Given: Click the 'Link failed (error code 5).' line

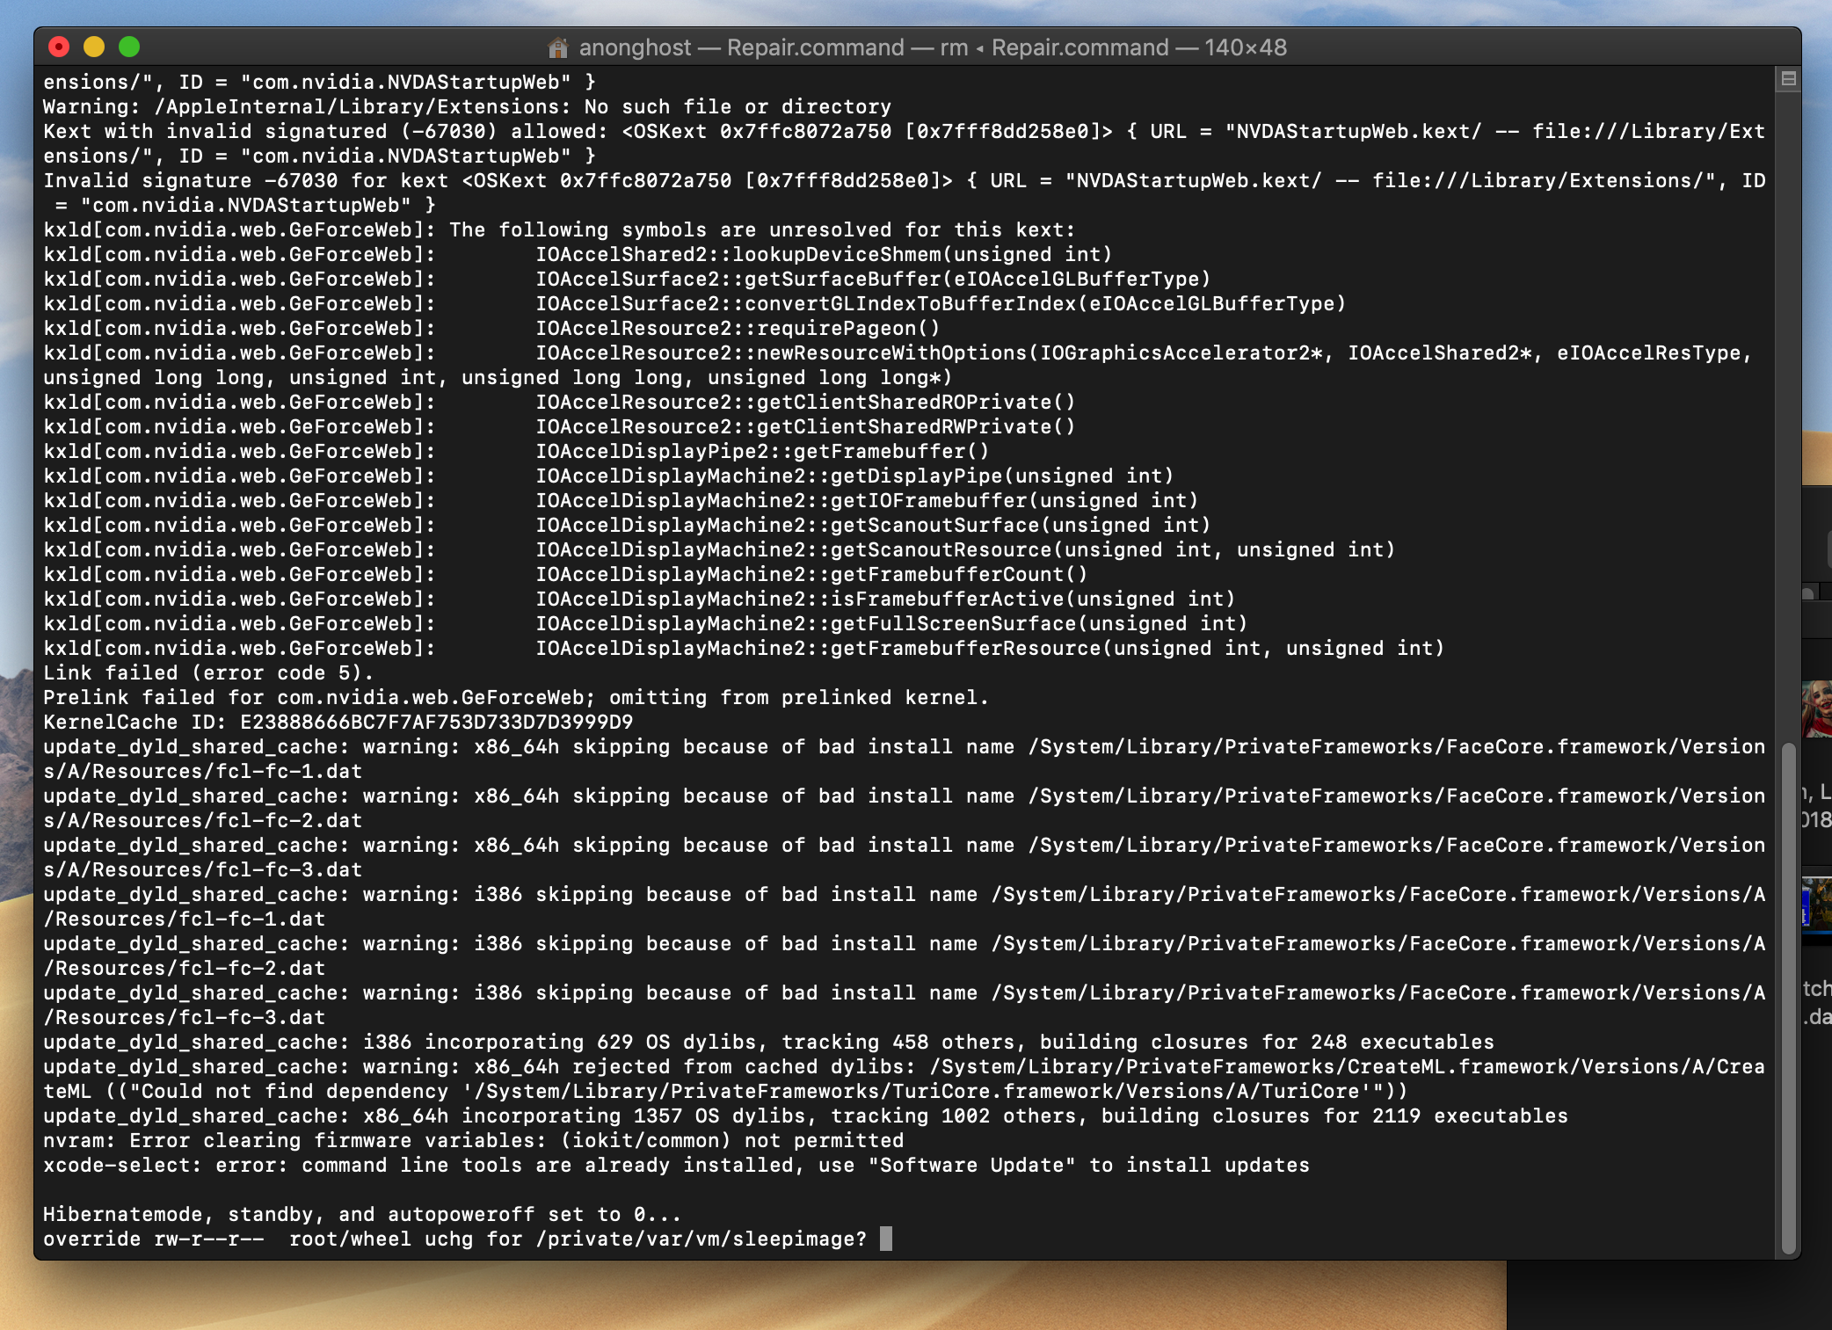Looking at the screenshot, I should pyautogui.click(x=208, y=672).
